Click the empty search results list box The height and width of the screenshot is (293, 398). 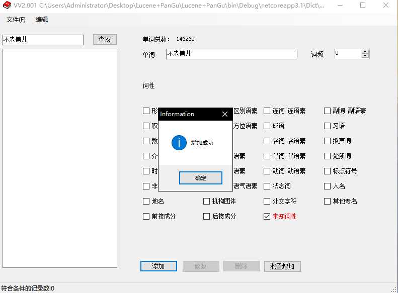[x=60, y=158]
